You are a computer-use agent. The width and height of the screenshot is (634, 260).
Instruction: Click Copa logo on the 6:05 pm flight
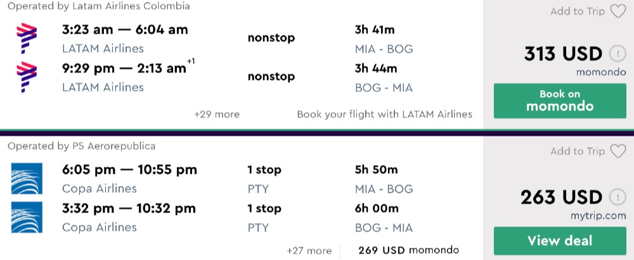point(27,178)
